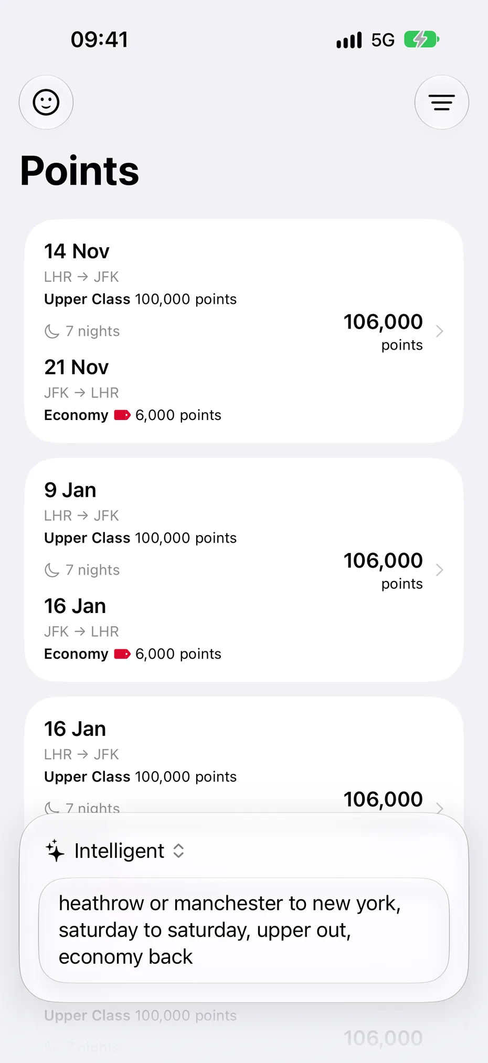Tap the moon icon in the 14 Nov card
The height and width of the screenshot is (1063, 488).
tap(52, 331)
